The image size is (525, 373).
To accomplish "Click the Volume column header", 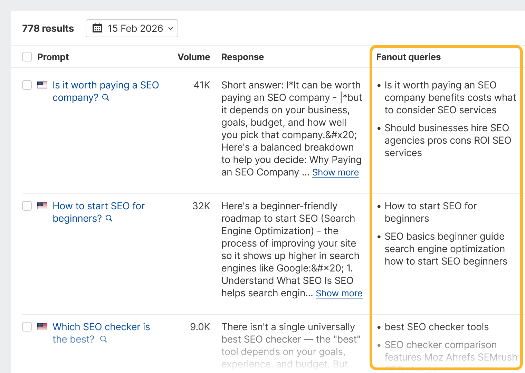I will point(194,57).
